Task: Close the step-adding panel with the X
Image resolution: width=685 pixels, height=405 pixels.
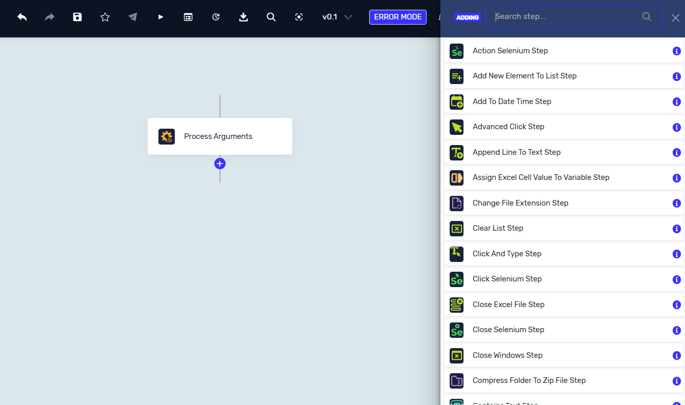Action: coord(675,18)
